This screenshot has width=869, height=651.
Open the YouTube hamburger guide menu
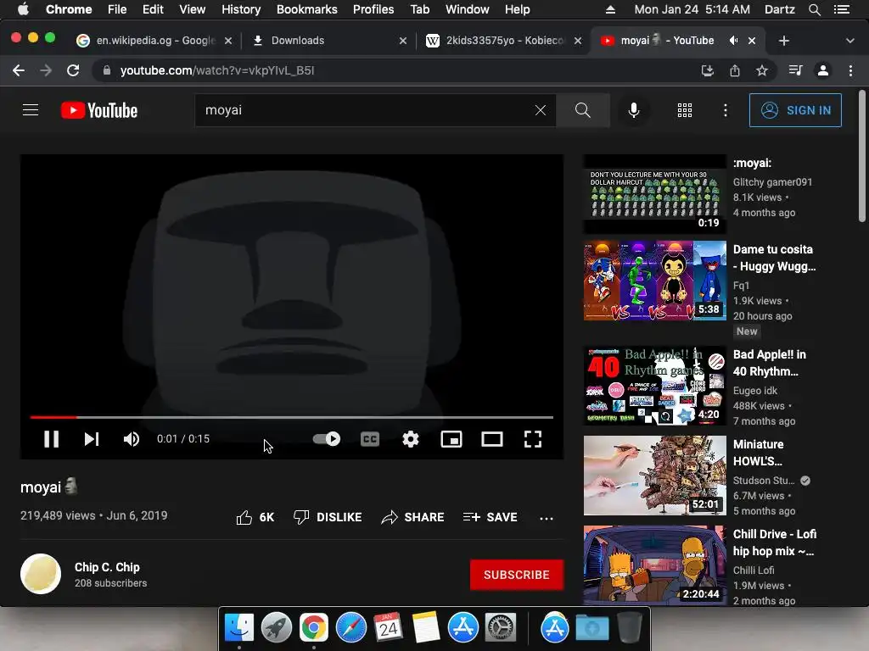(x=31, y=110)
